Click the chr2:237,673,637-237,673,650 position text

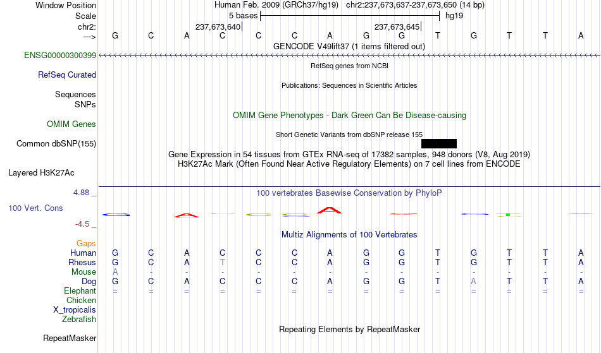(401, 5)
